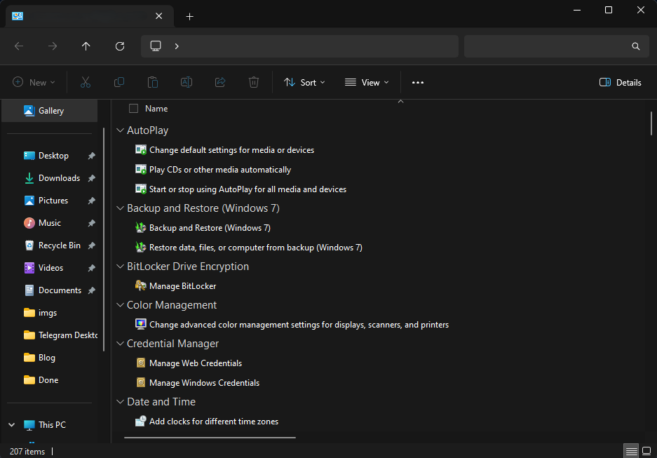Go forward with the right arrow
Screen dimensions: 657x458
tap(53, 46)
